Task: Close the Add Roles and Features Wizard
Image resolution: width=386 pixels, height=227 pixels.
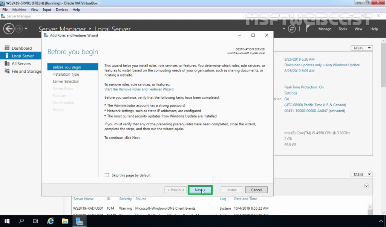Action: (x=267, y=35)
